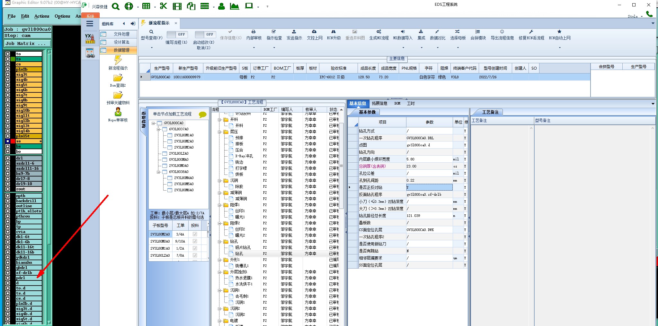Click the green color swatch of layer 'ts'
658x326 pixels.
pos(13,59)
